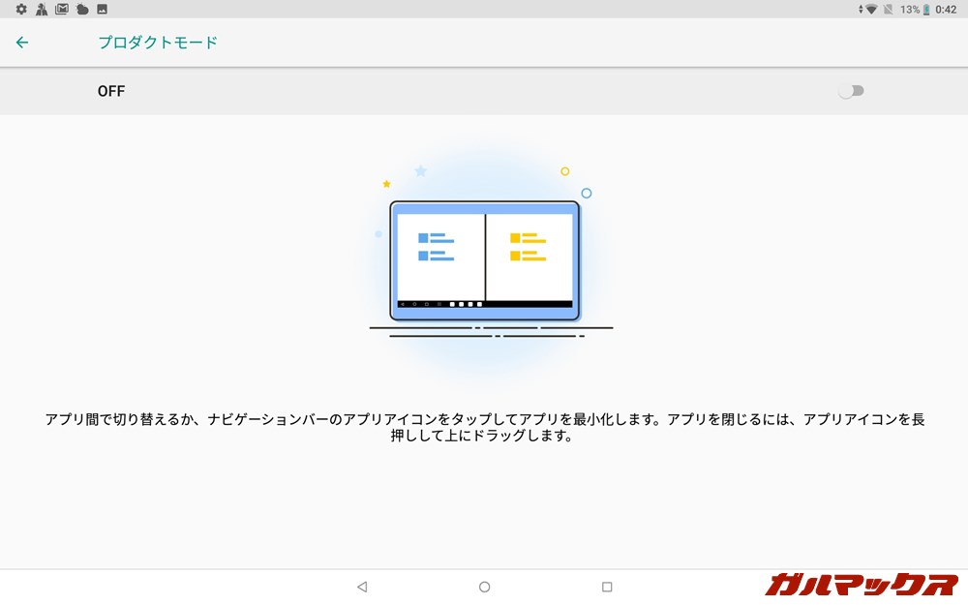Image resolution: width=968 pixels, height=605 pixels.
Task: Tap the Wi-Fi signal icon
Action: tap(871, 9)
